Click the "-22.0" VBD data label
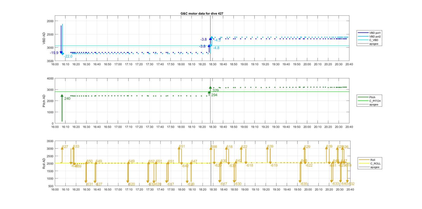 tap(68, 56)
